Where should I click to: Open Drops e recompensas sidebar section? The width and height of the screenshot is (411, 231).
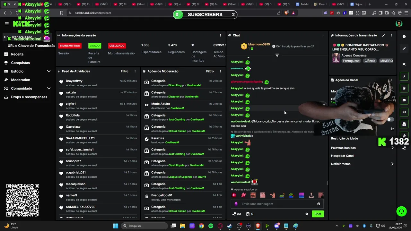click(29, 97)
